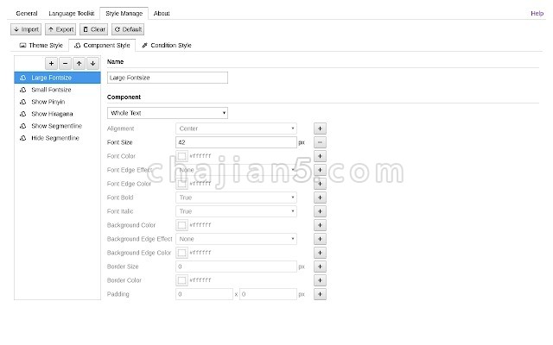Open the Alignment Center dropdown
Screen dimensions: 553x345
(x=236, y=129)
